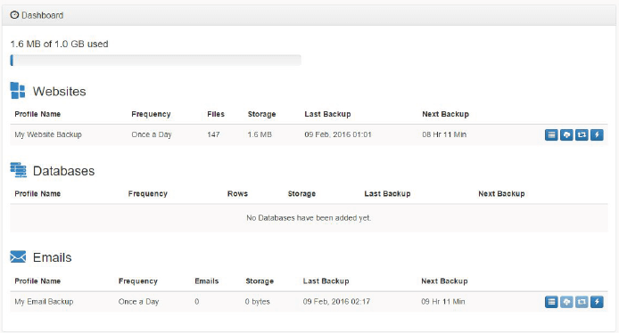Click Storage header in Emails table
The image size is (619, 333).
260,281
